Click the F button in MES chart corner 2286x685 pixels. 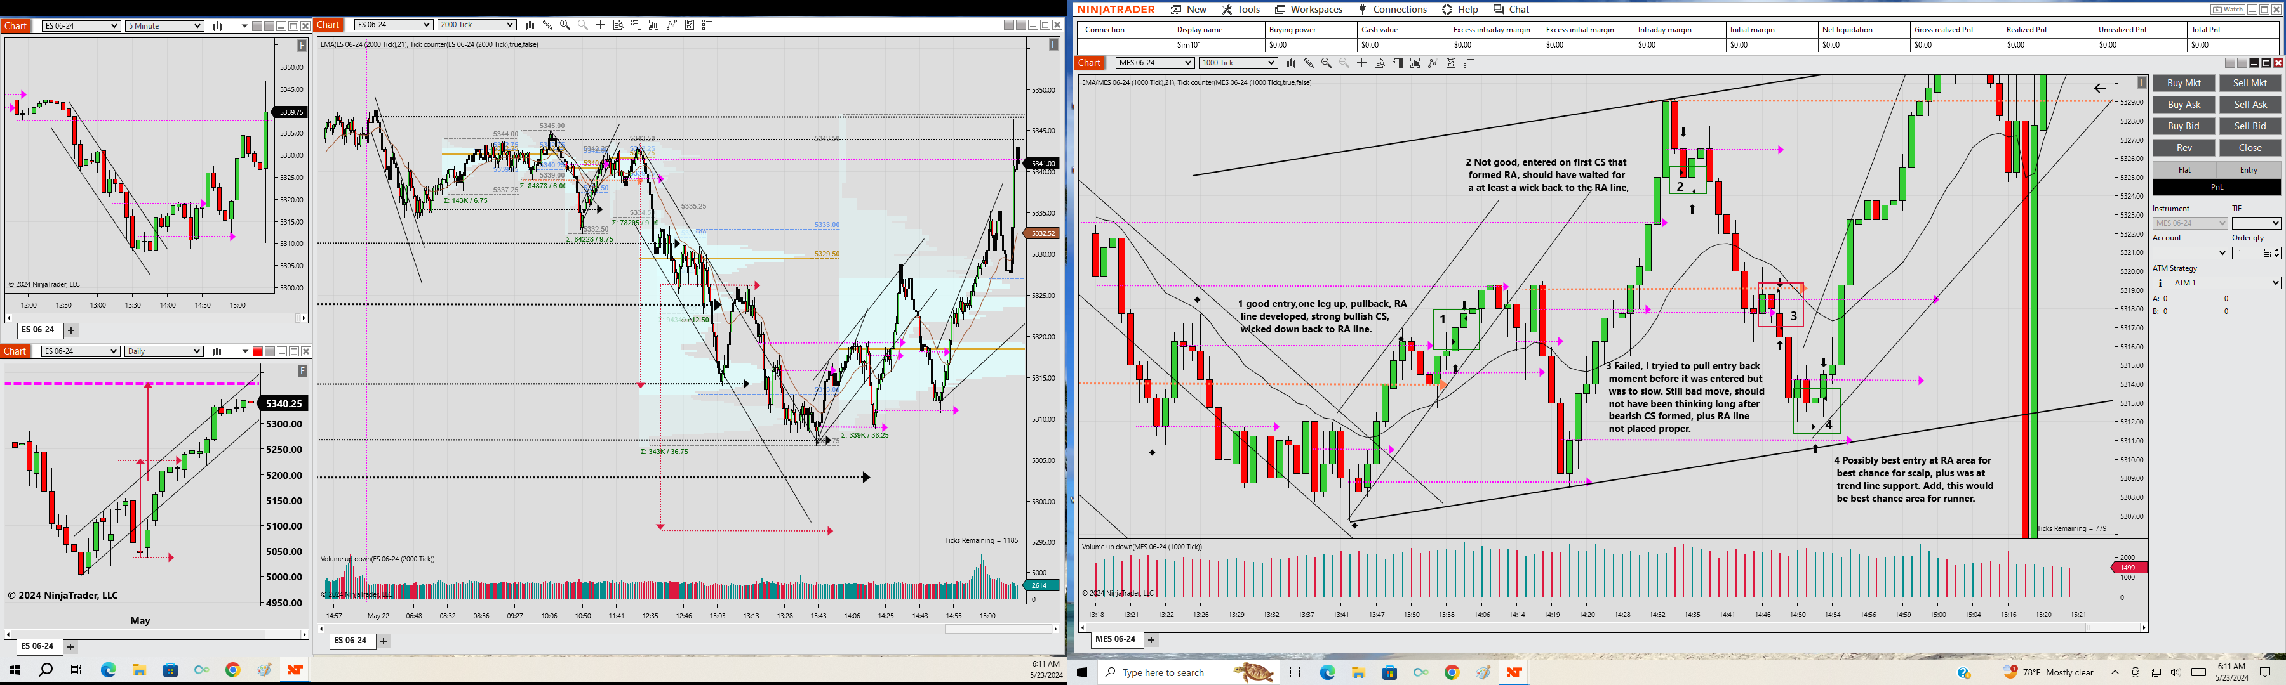pyautogui.click(x=2141, y=82)
